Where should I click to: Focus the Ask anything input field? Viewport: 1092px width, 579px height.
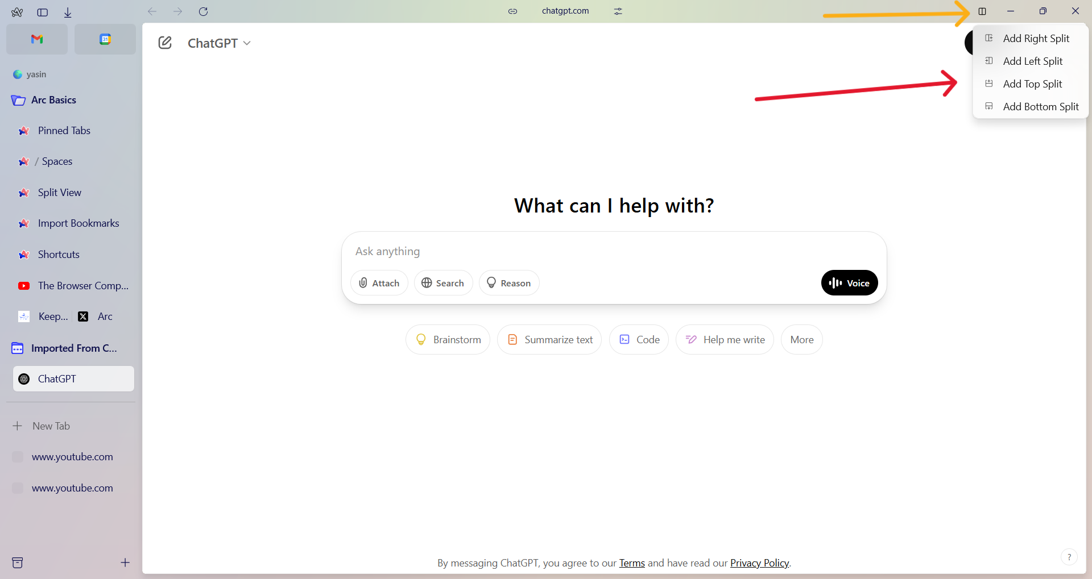(614, 251)
